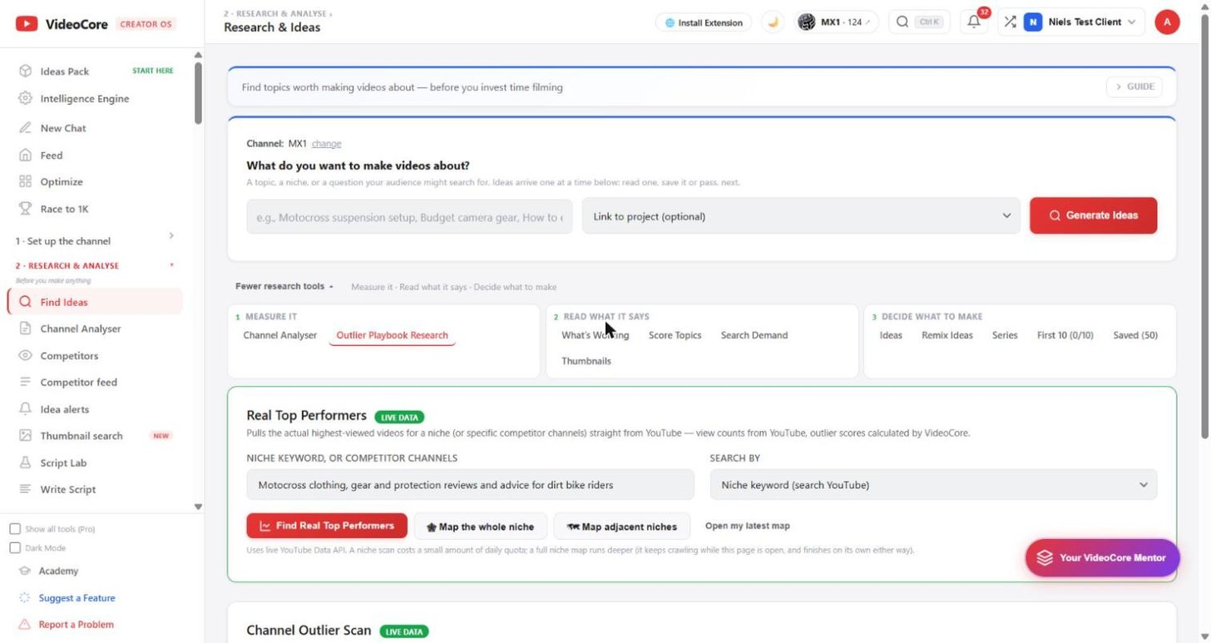Image resolution: width=1211 pixels, height=643 pixels.
Task: Click the VideoCore logo icon
Action: pos(27,24)
